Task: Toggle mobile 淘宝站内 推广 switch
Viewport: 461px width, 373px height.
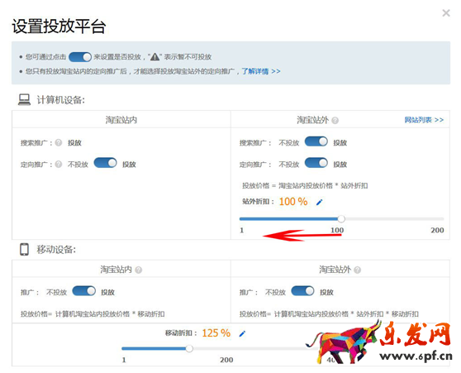Action: tap(84, 291)
